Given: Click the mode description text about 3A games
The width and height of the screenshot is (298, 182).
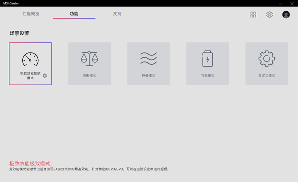Looking at the screenshot, I should tap(89, 169).
